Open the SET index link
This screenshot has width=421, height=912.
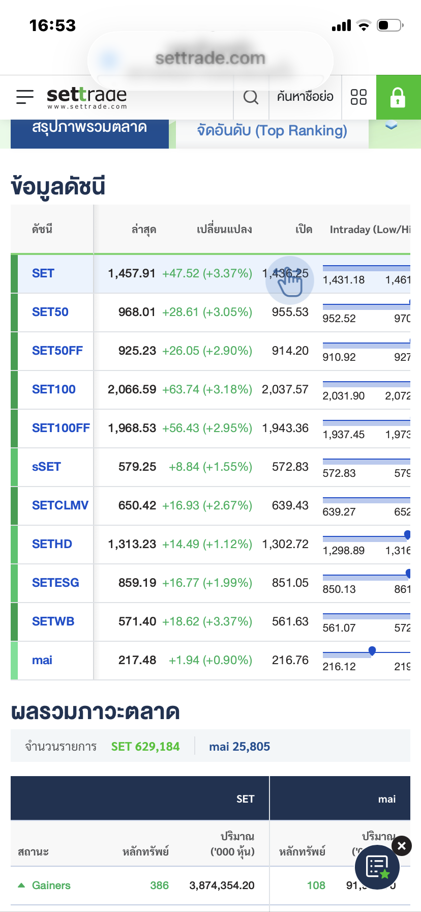click(x=43, y=273)
